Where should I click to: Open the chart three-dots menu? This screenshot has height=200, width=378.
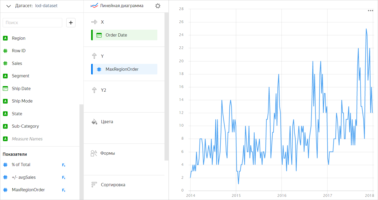point(370,11)
